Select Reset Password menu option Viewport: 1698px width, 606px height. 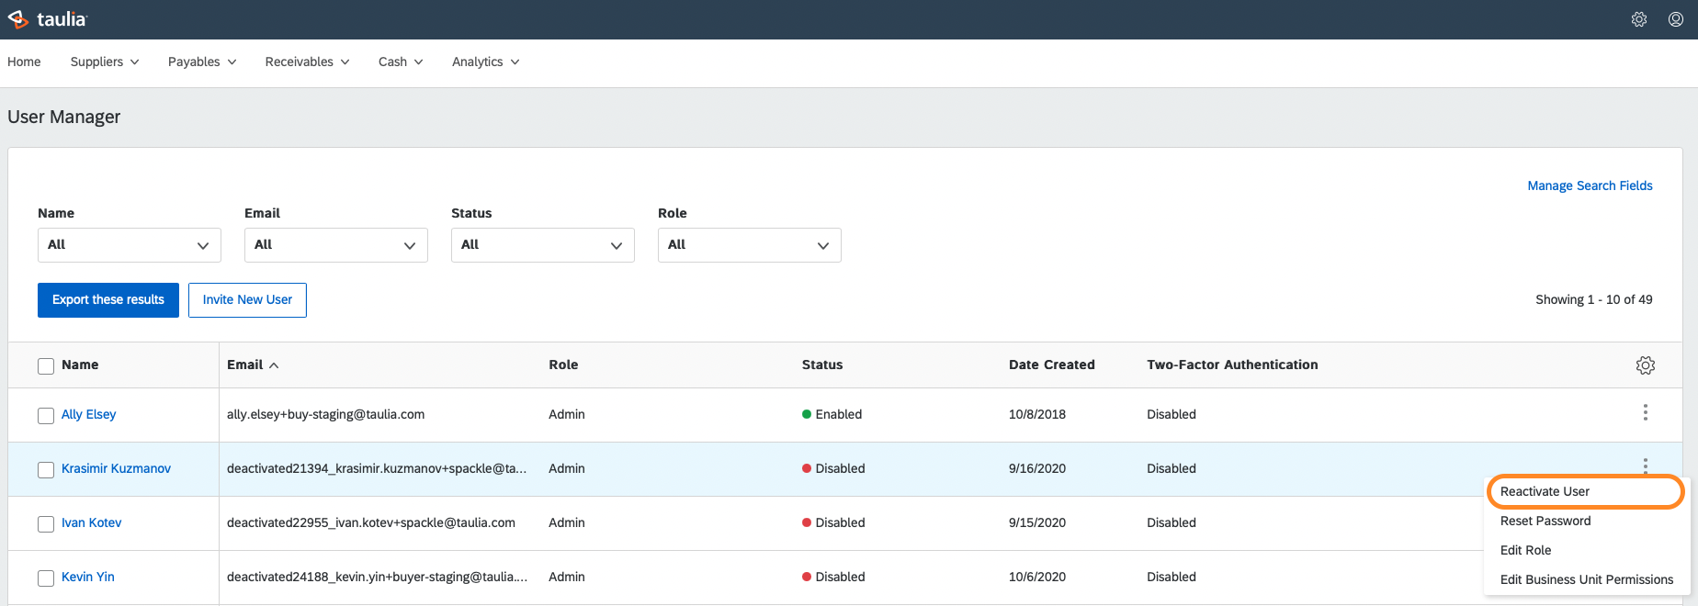tap(1545, 521)
